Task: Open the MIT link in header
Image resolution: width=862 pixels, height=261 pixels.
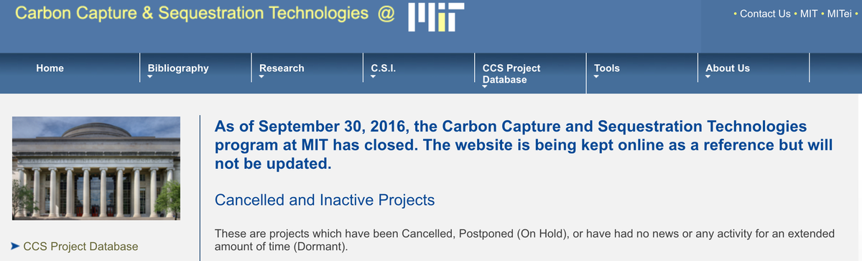Action: pyautogui.click(x=808, y=14)
